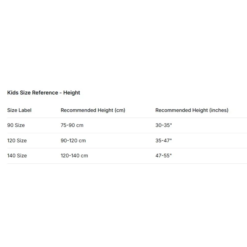247x247 pixels.
Task: Click Recommended Height (inches) column header
Action: point(192,110)
